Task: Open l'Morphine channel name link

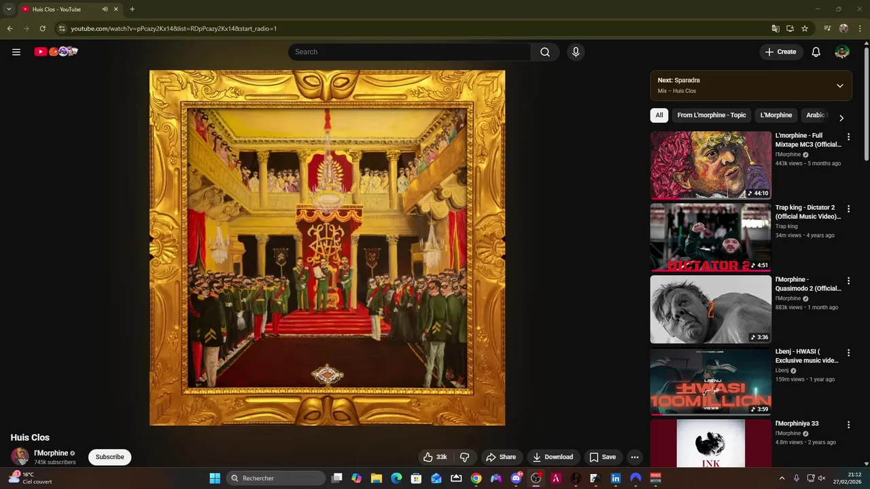Action: pyautogui.click(x=51, y=453)
